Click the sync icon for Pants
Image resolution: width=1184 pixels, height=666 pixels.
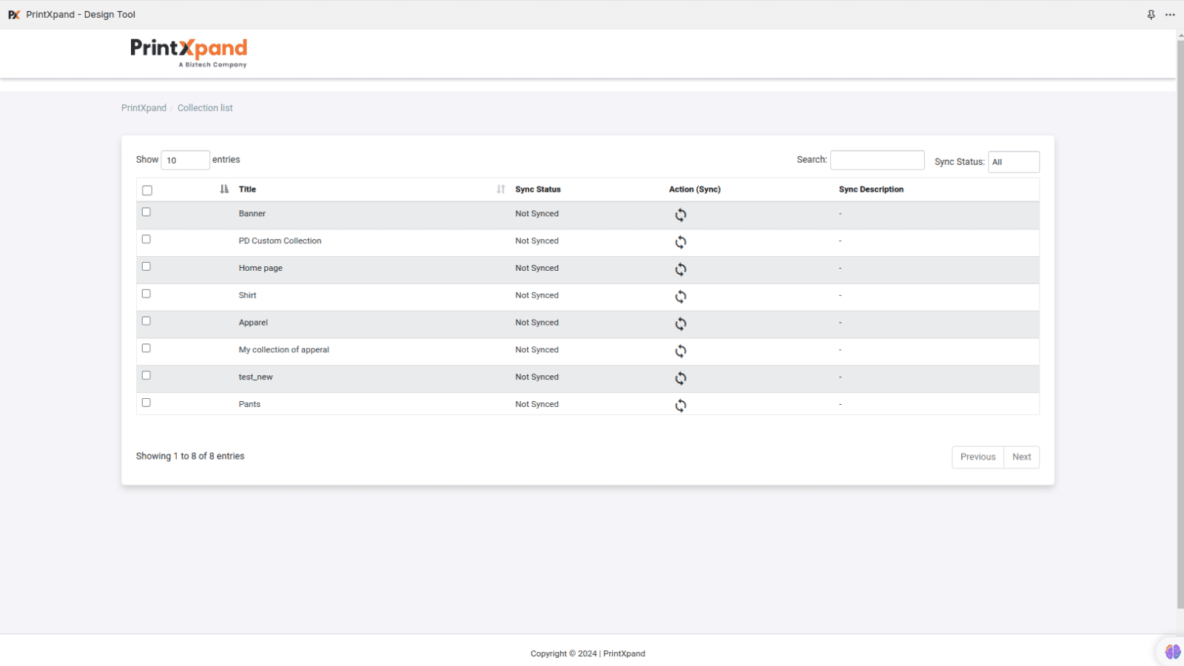click(680, 406)
